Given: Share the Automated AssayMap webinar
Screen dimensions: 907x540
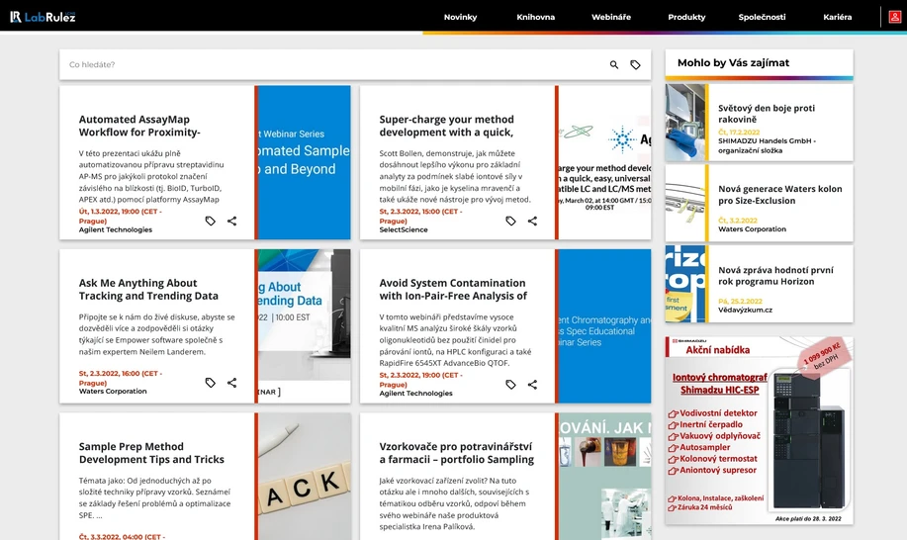Looking at the screenshot, I should pyautogui.click(x=232, y=221).
